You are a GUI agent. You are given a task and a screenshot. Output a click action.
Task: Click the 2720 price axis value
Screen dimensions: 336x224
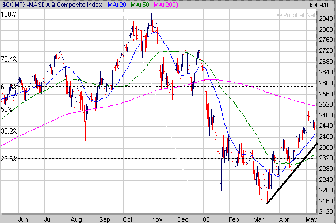point(326,51)
